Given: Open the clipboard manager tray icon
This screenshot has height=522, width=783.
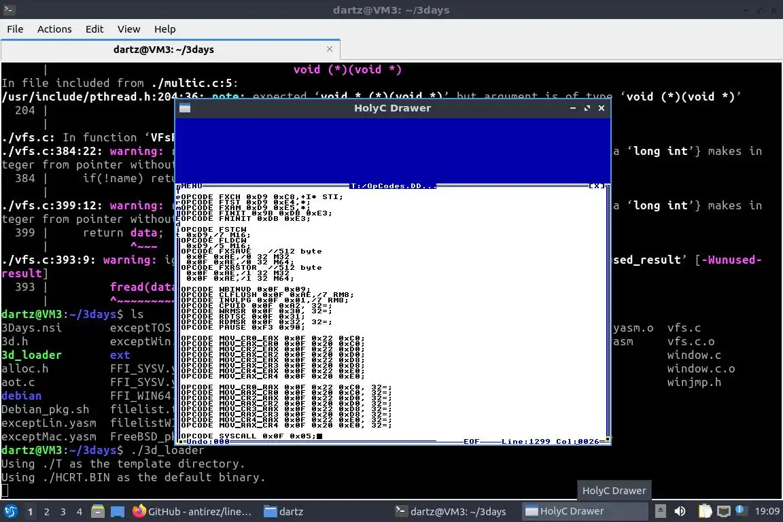Looking at the screenshot, I should (x=705, y=512).
